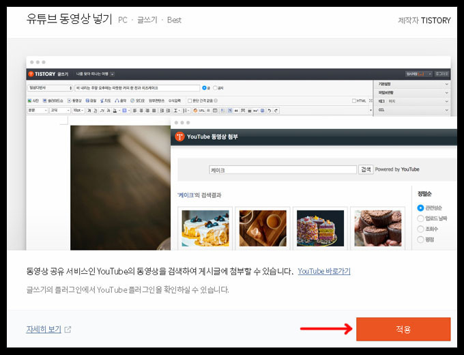Click the table insert icon
The image size is (464, 355).
[215, 111]
